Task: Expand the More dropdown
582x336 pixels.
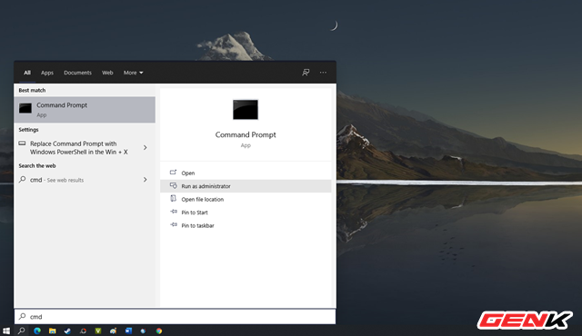Action: [x=134, y=73]
